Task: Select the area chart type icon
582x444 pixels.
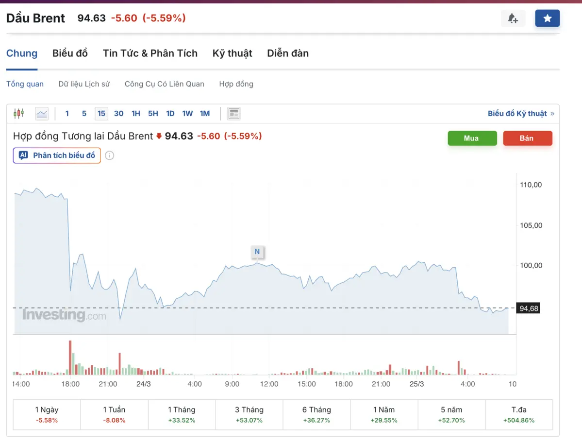Action: pos(42,114)
